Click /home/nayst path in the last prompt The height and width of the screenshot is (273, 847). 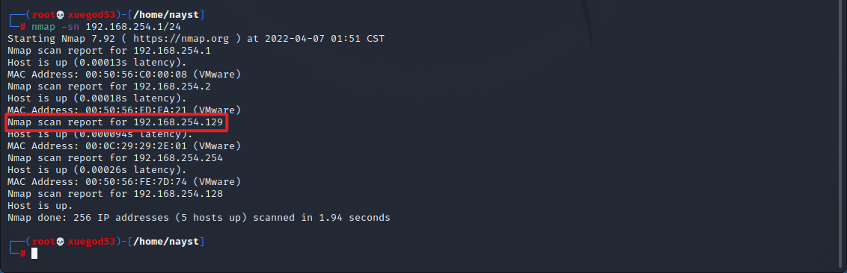click(x=166, y=242)
